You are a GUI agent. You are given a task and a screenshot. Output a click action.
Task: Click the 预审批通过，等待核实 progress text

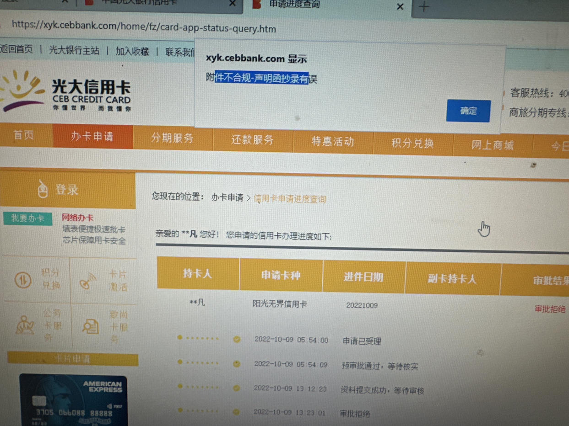click(x=379, y=366)
